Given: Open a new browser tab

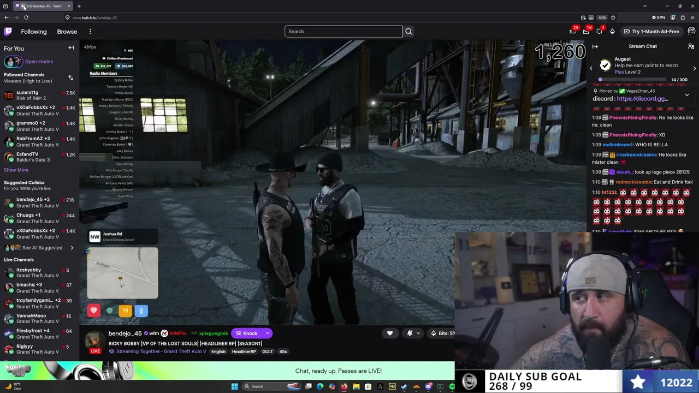Looking at the screenshot, I should tap(79, 6).
